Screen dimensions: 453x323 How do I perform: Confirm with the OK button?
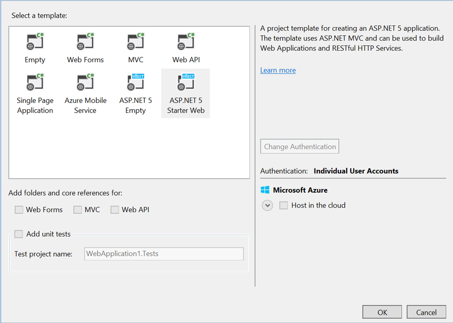click(x=382, y=312)
